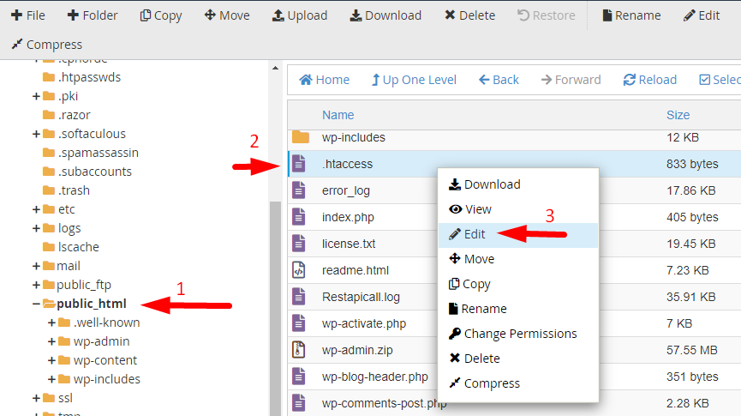
Task: Select .spamassassin folder in tree
Action: click(x=99, y=153)
